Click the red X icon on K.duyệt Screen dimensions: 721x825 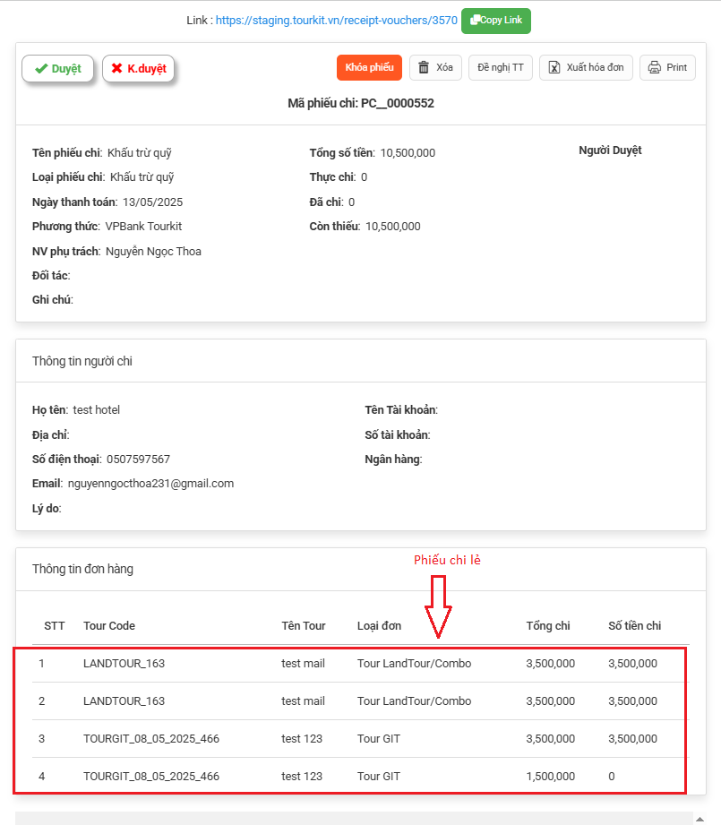point(116,68)
